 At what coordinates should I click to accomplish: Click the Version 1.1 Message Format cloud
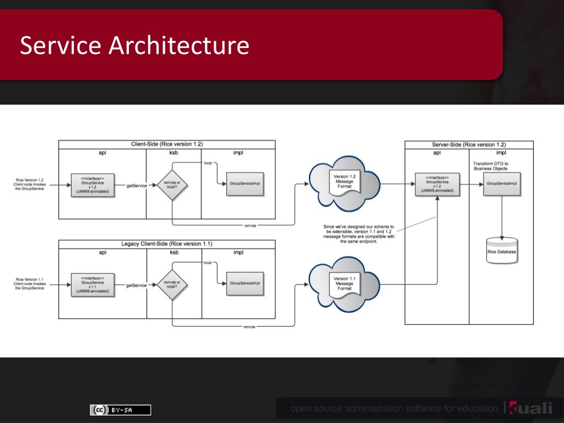coord(344,284)
